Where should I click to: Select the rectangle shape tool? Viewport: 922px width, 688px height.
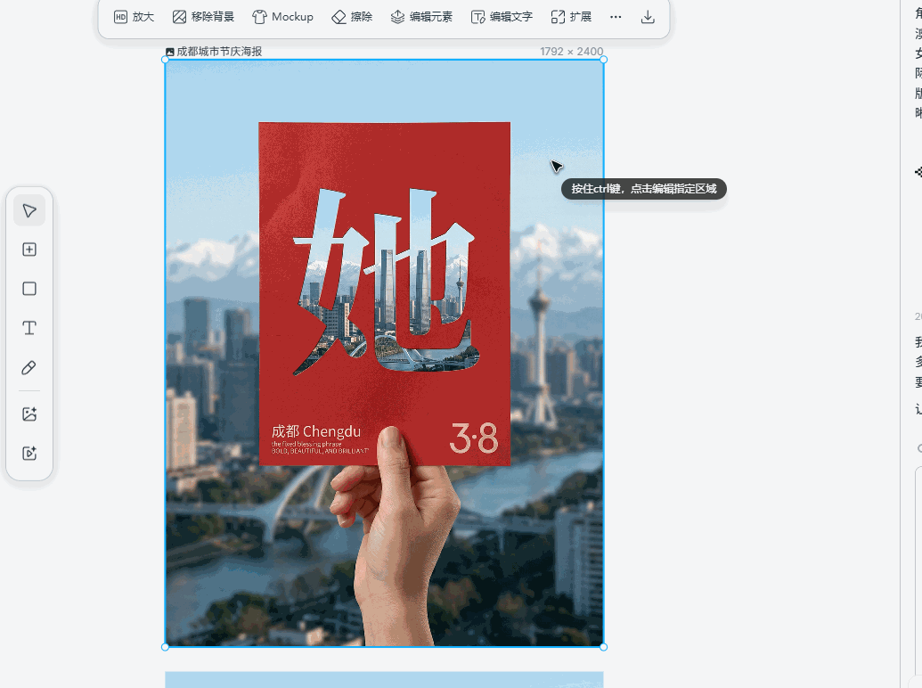coord(29,289)
